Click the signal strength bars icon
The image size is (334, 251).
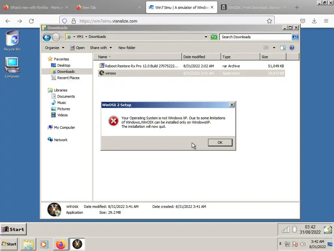(286, 229)
